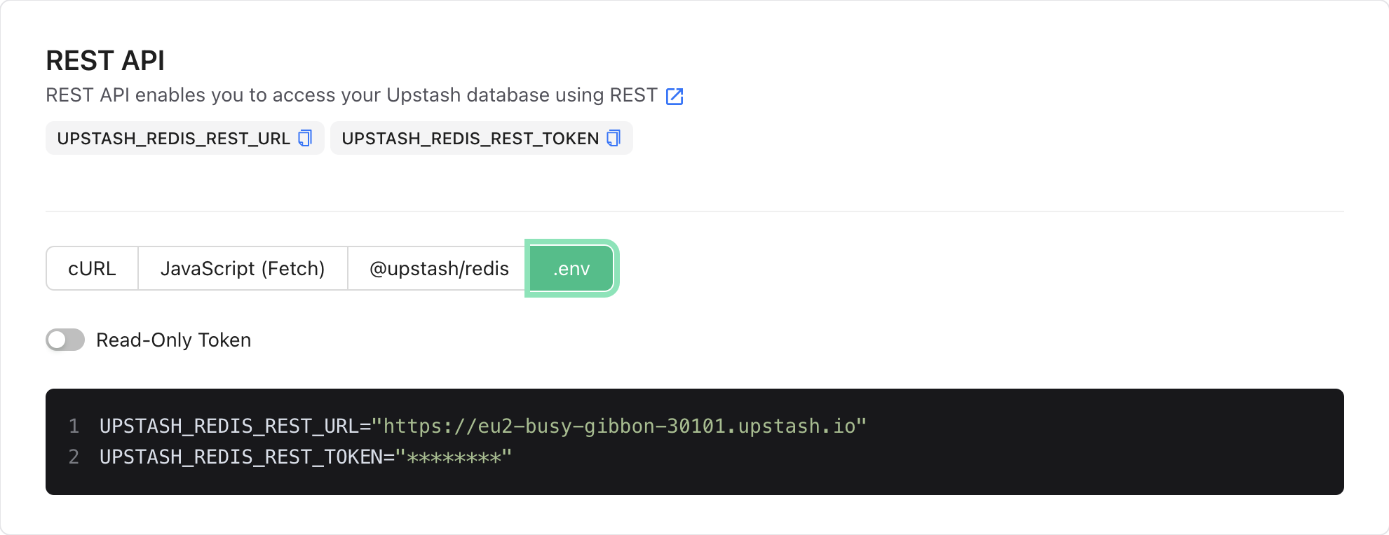Click UPSTASH_REDIS_REST_TOKEN variable name on code line two
This screenshot has height=535, width=1389.
click(x=241, y=457)
